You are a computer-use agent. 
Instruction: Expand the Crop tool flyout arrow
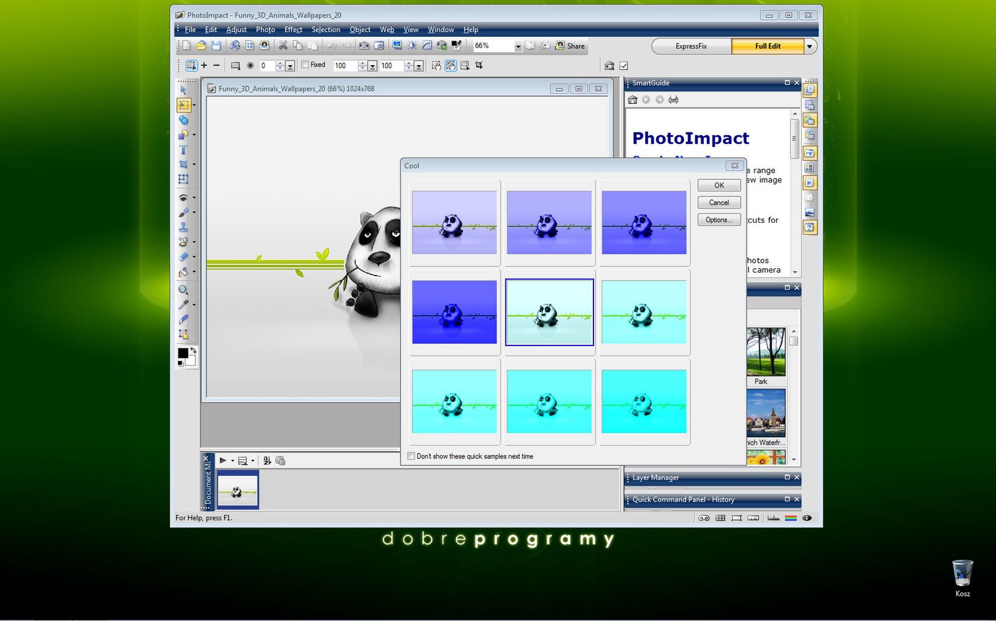194,165
